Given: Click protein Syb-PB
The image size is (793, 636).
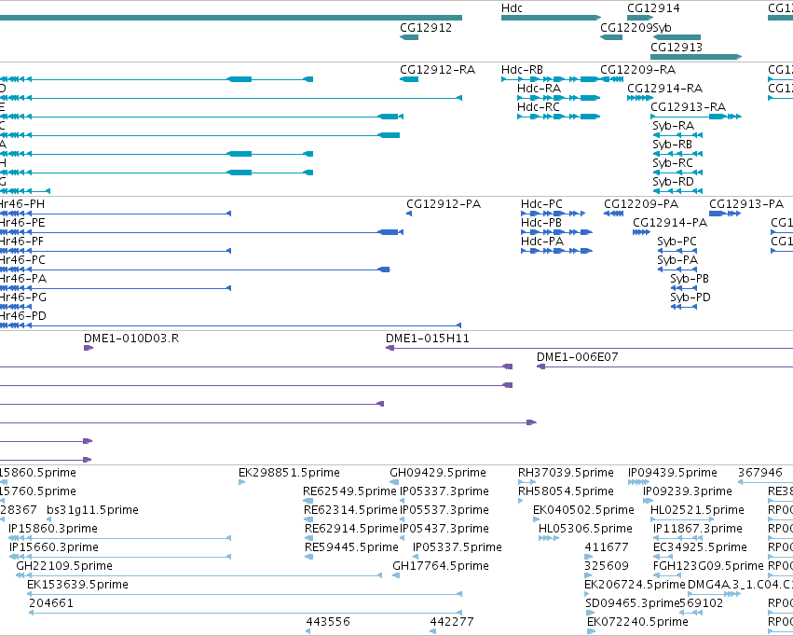Looking at the screenshot, I should tap(690, 279).
